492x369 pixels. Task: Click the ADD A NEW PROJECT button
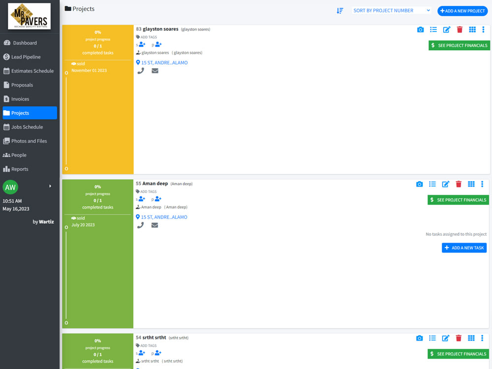(x=462, y=11)
